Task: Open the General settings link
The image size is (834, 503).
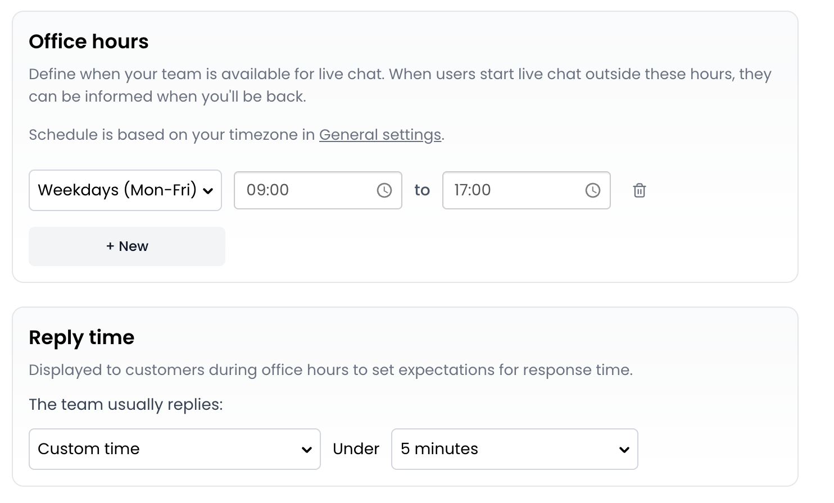Action: [380, 135]
